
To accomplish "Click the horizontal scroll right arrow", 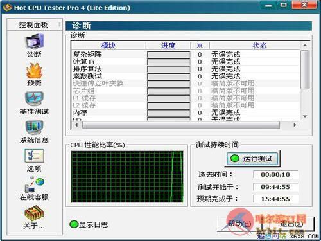I will [x=295, y=125].
